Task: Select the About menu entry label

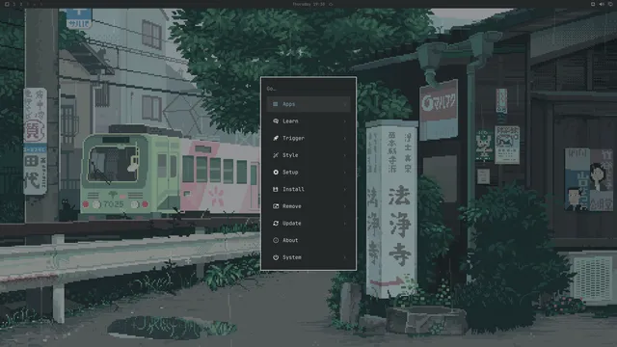Action: pos(290,240)
